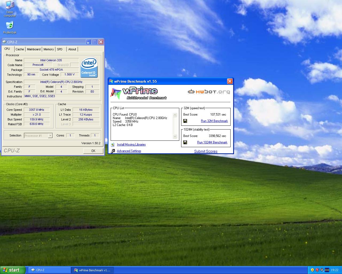
Task: Click Install Missing Libraries link
Action: 131,144
